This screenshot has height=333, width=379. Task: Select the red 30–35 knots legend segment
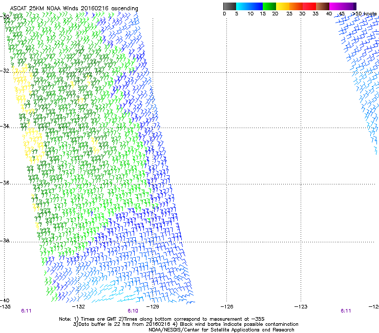click(309, 6)
